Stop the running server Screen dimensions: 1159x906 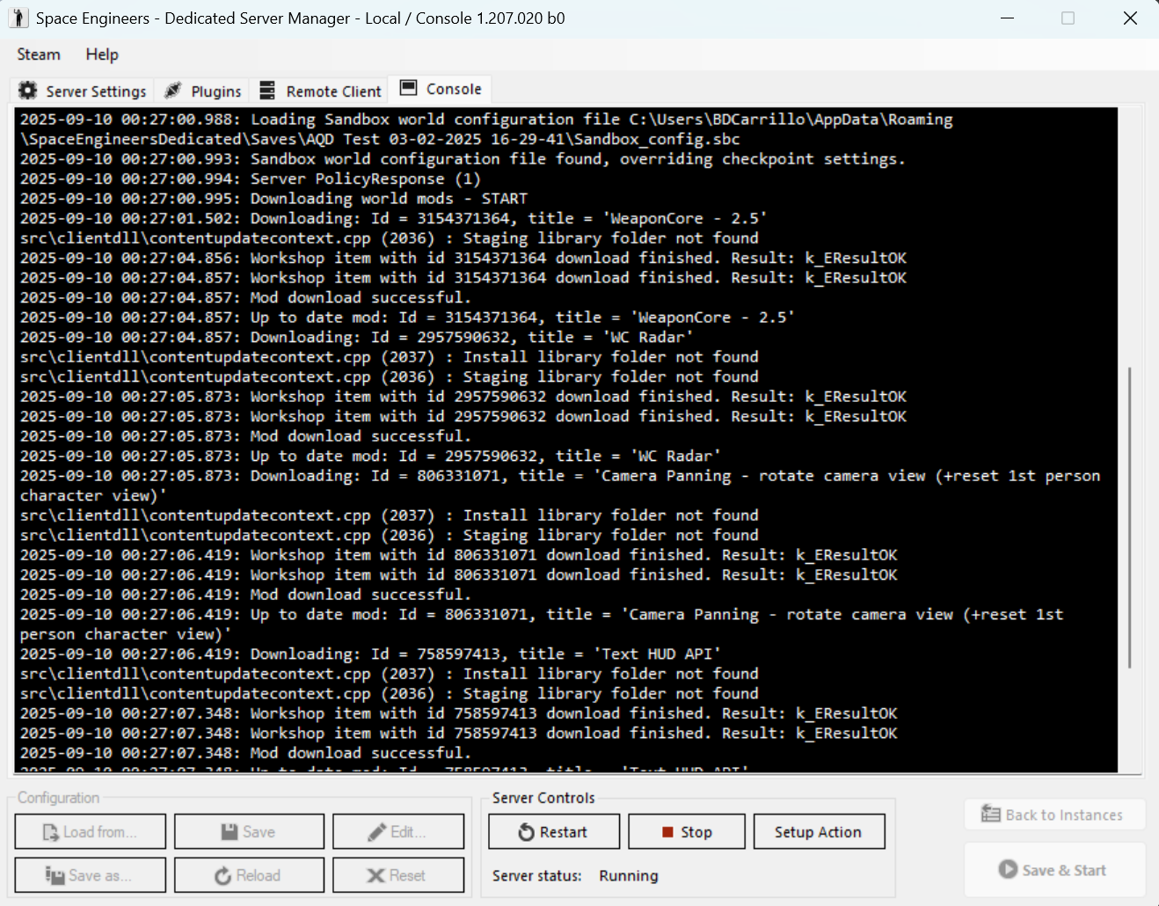tap(687, 832)
